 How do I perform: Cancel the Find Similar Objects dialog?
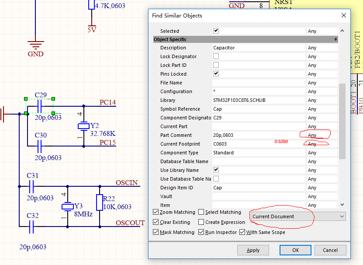coord(330,250)
